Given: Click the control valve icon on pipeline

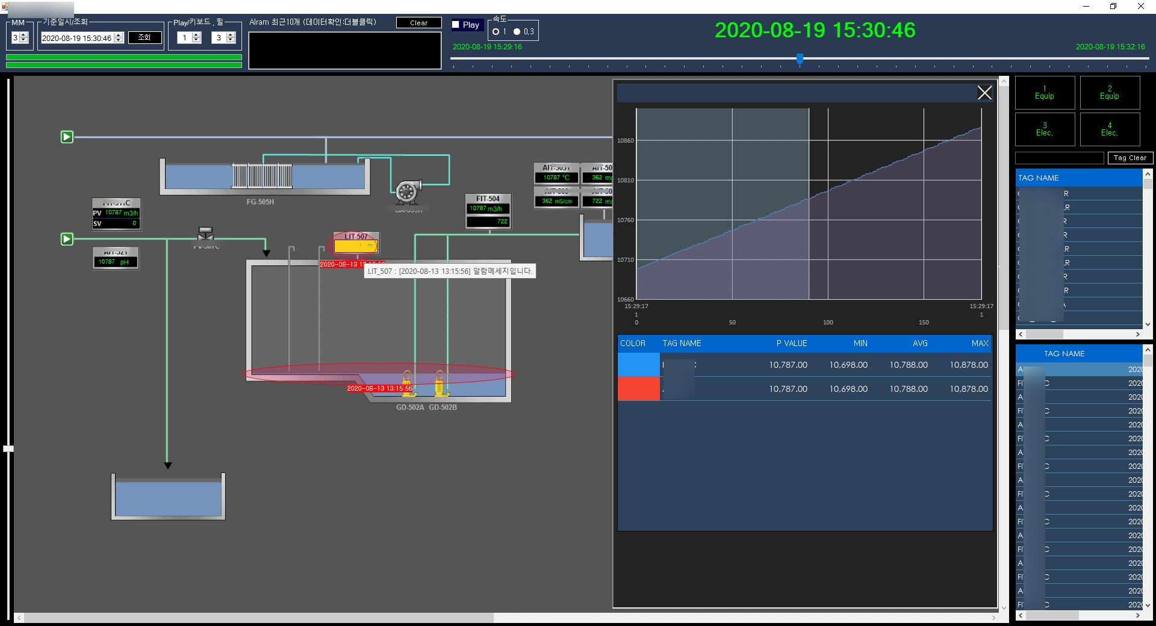Looking at the screenshot, I should click(x=205, y=234).
